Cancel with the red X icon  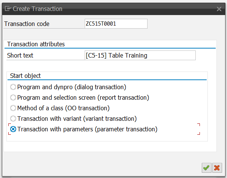pyautogui.click(x=217, y=168)
